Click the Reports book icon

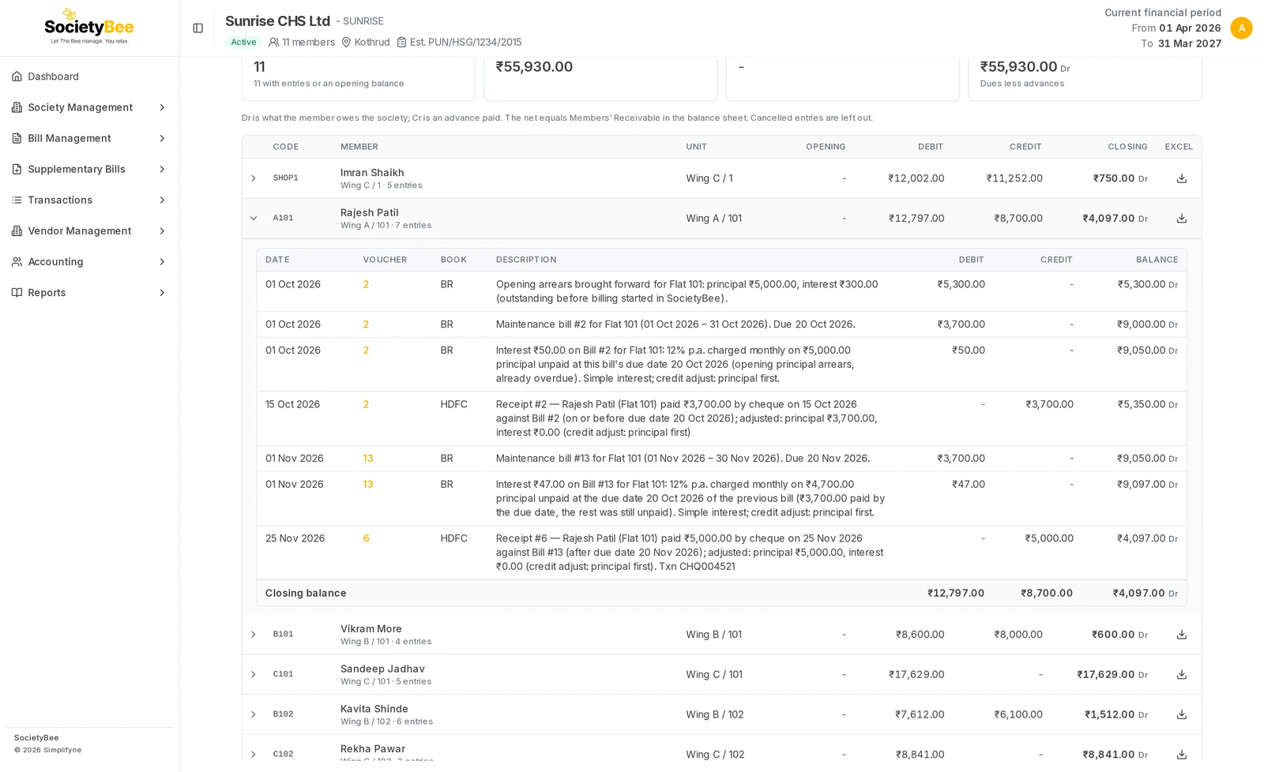point(17,292)
